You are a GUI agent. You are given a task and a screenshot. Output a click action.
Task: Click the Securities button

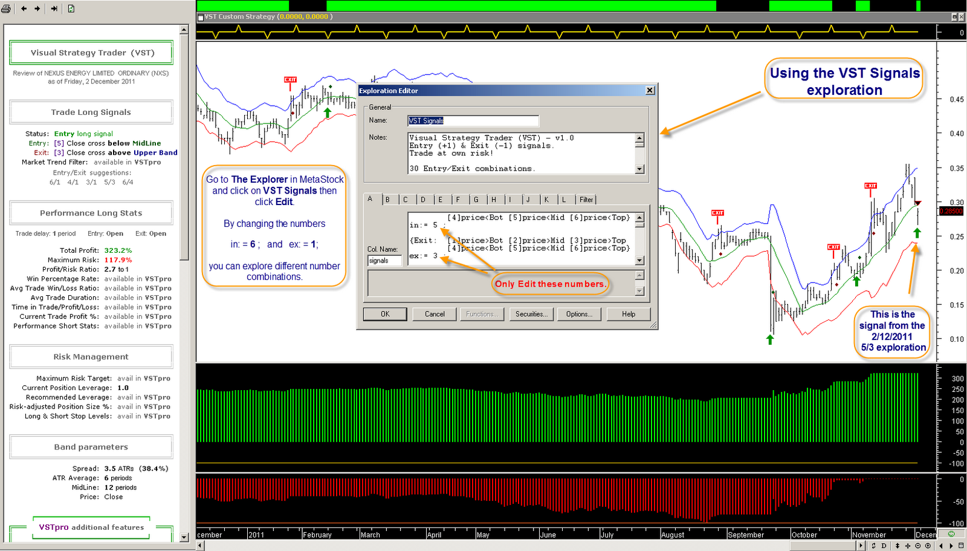531,314
